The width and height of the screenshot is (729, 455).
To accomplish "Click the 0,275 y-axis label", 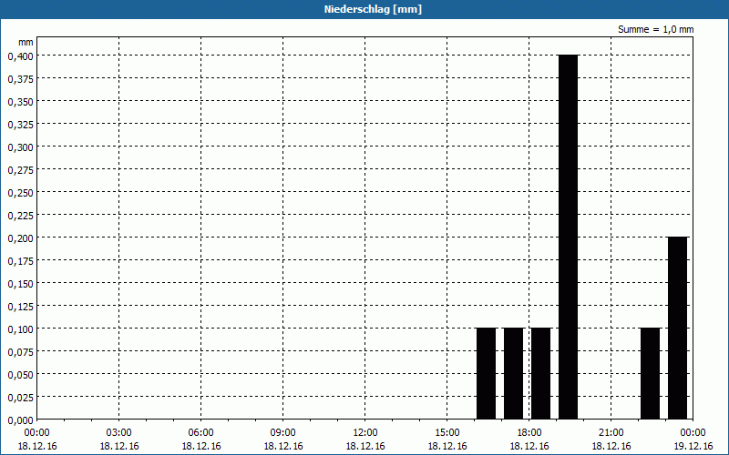I will tap(20, 170).
